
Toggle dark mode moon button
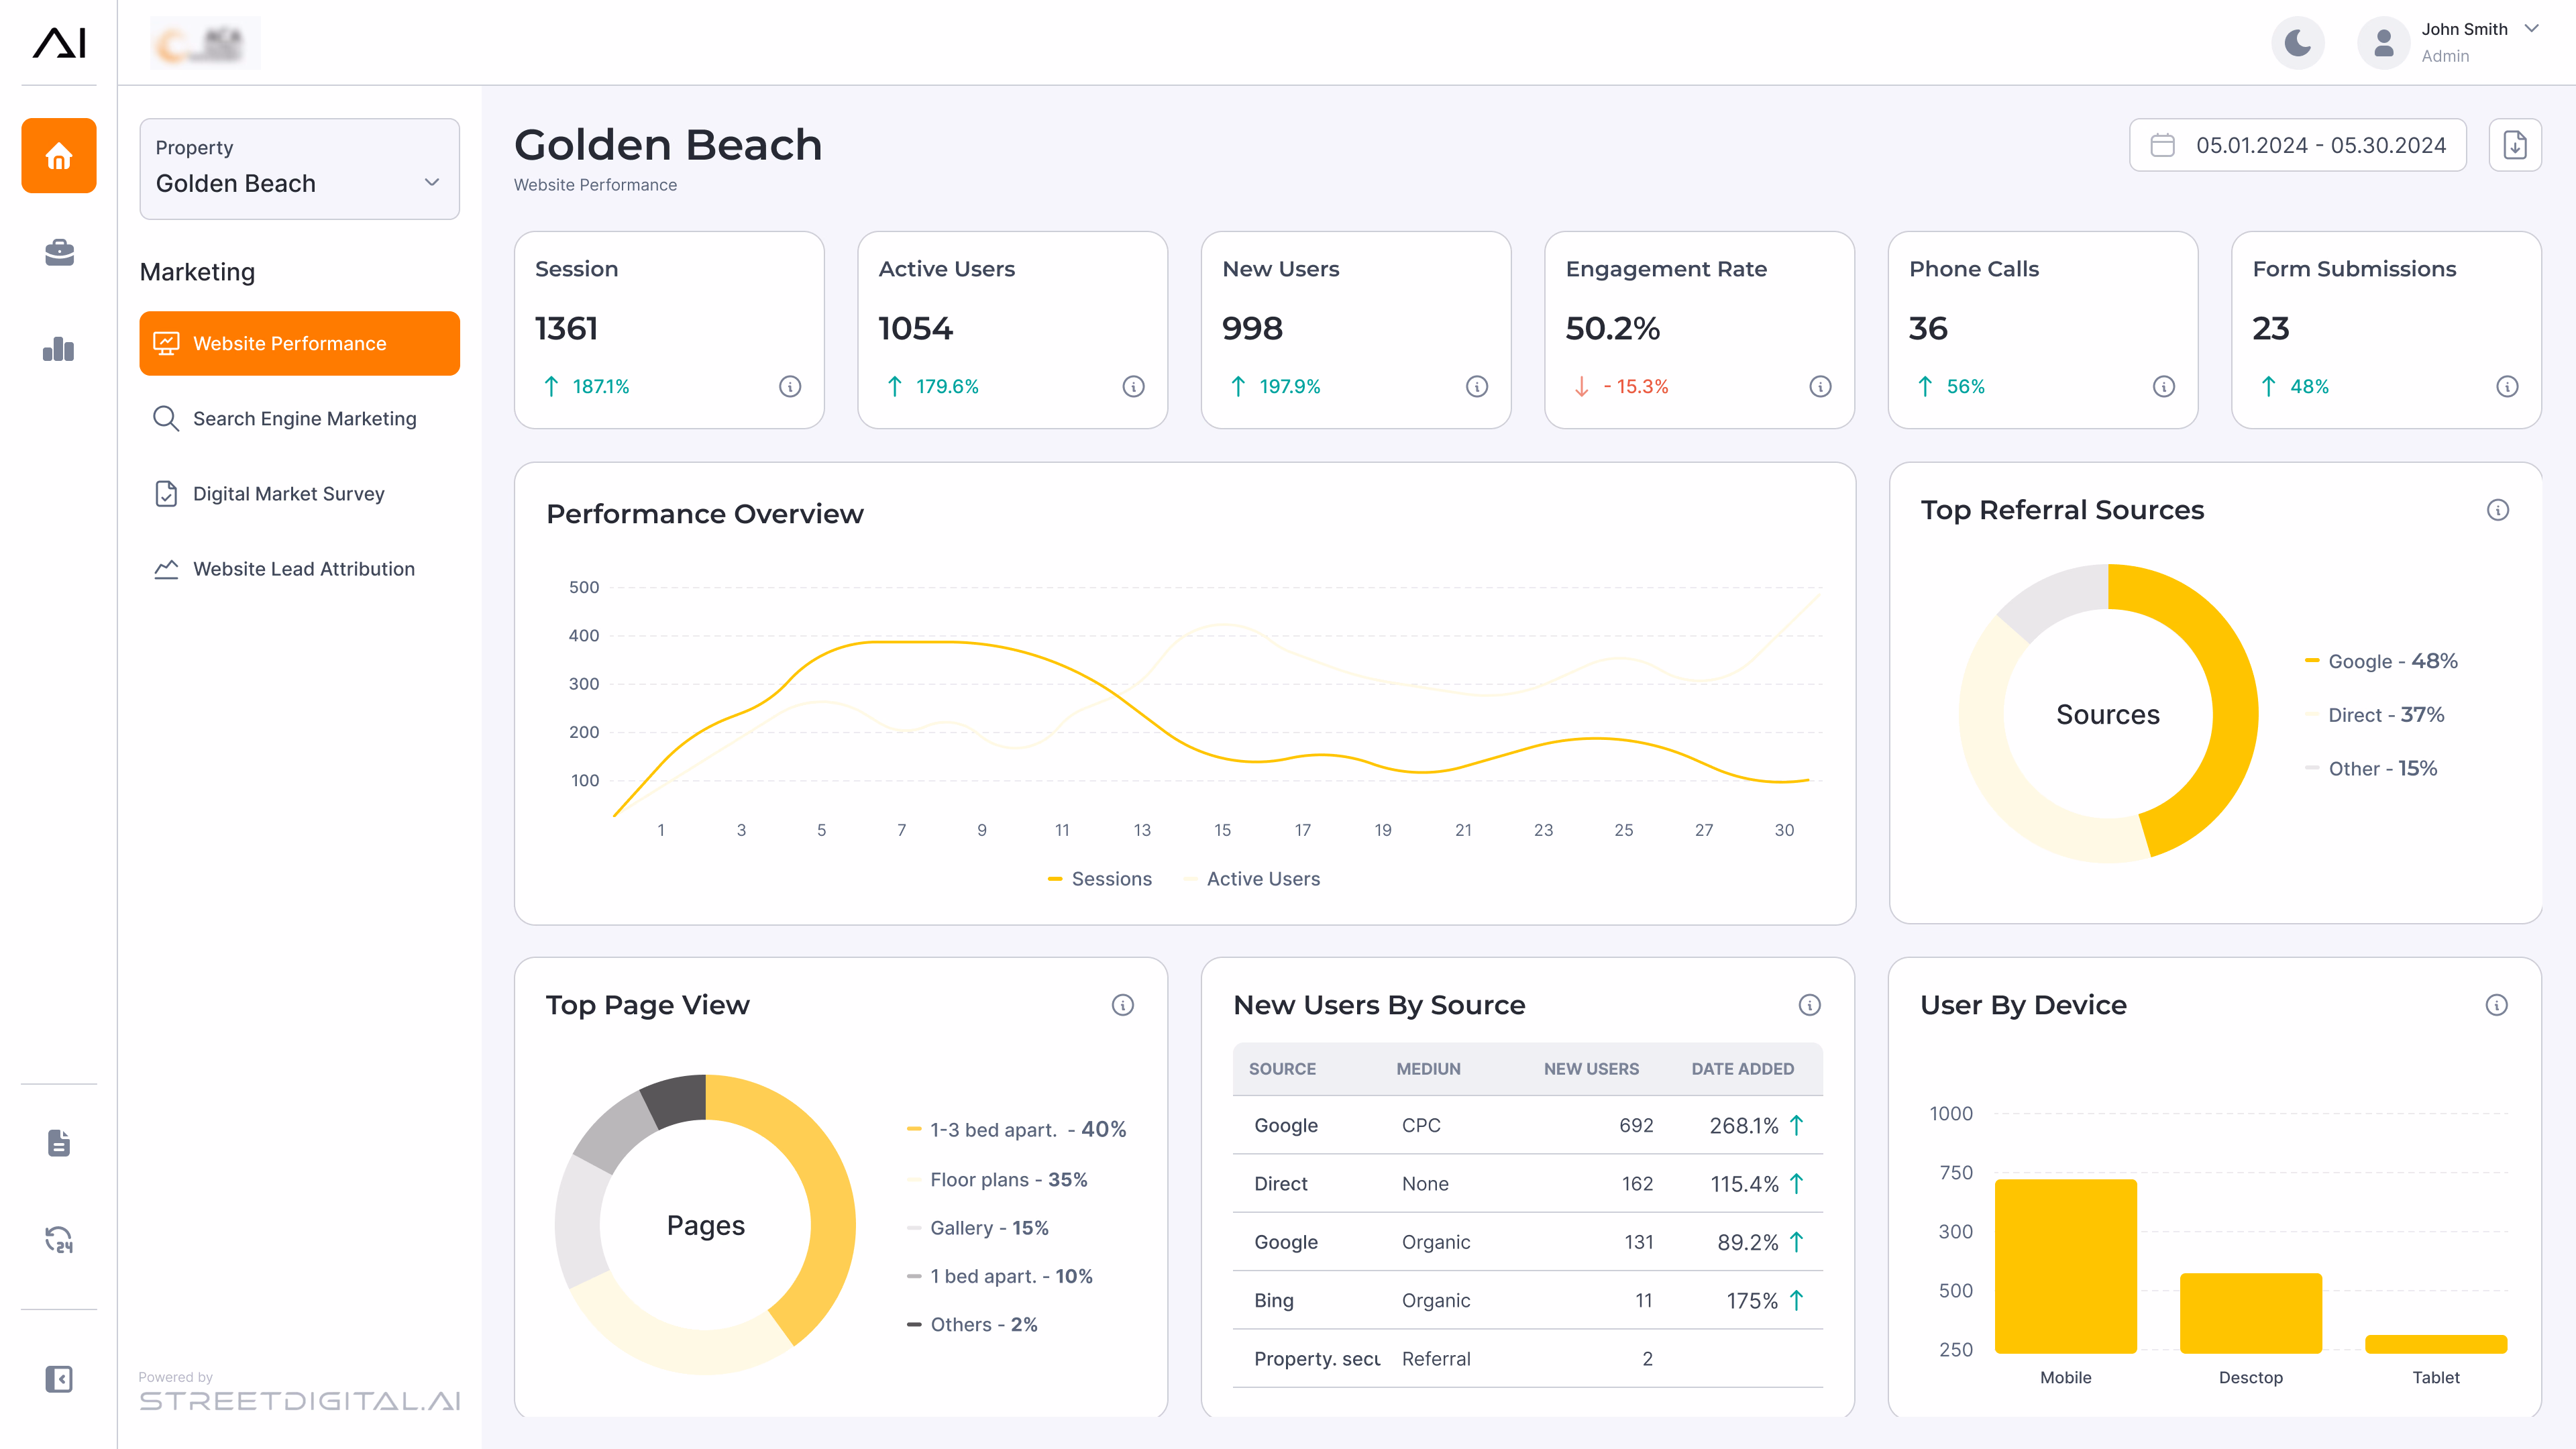tap(2298, 43)
